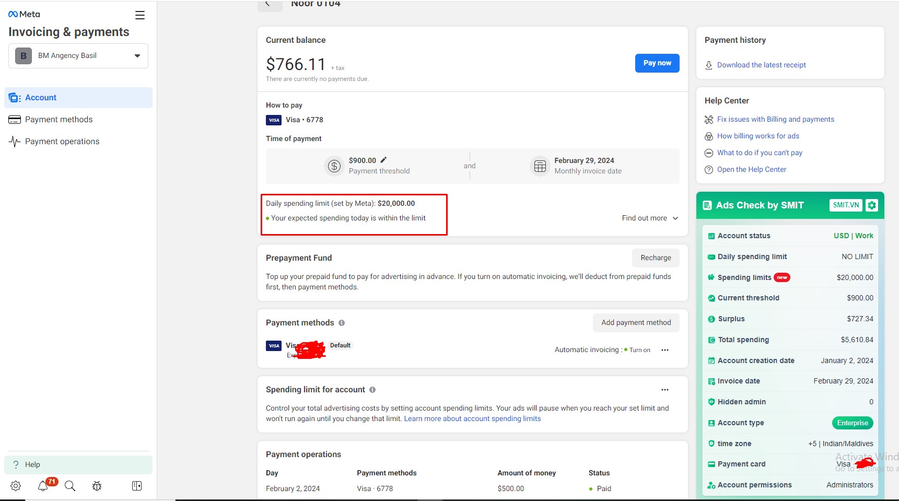The height and width of the screenshot is (501, 899).
Task: Click the Hidden admin shield icon
Action: pos(711,402)
